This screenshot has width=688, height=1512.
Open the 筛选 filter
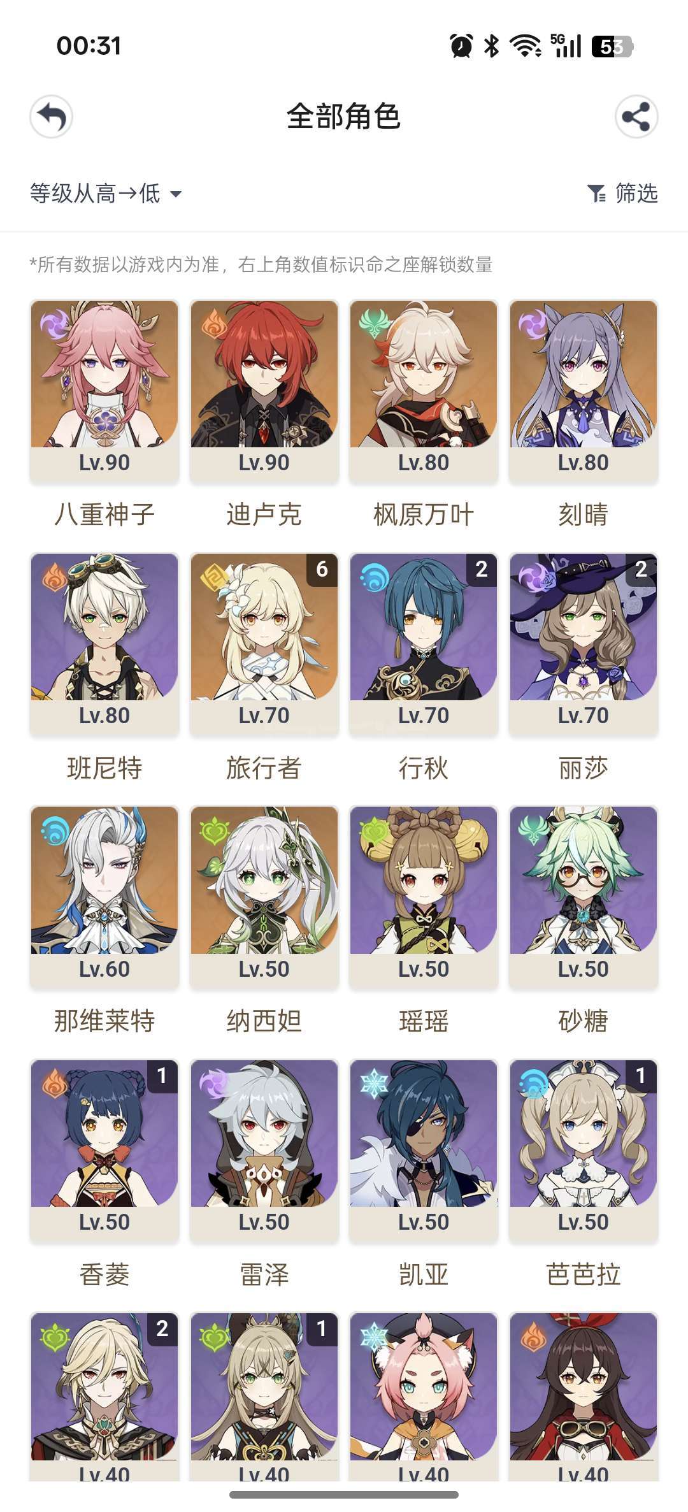pyautogui.click(x=622, y=193)
